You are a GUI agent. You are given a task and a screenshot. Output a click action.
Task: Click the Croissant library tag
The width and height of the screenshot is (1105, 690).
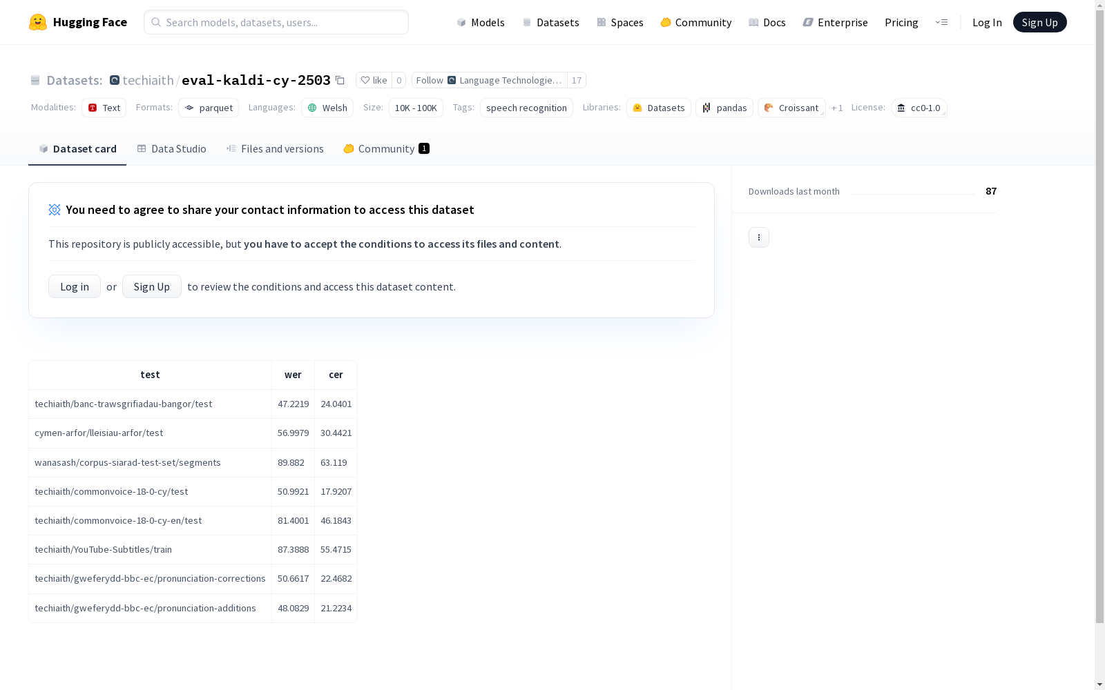791,108
